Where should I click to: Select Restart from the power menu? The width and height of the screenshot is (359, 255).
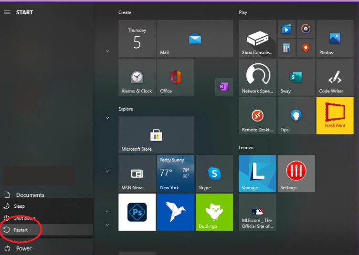[x=47, y=230]
